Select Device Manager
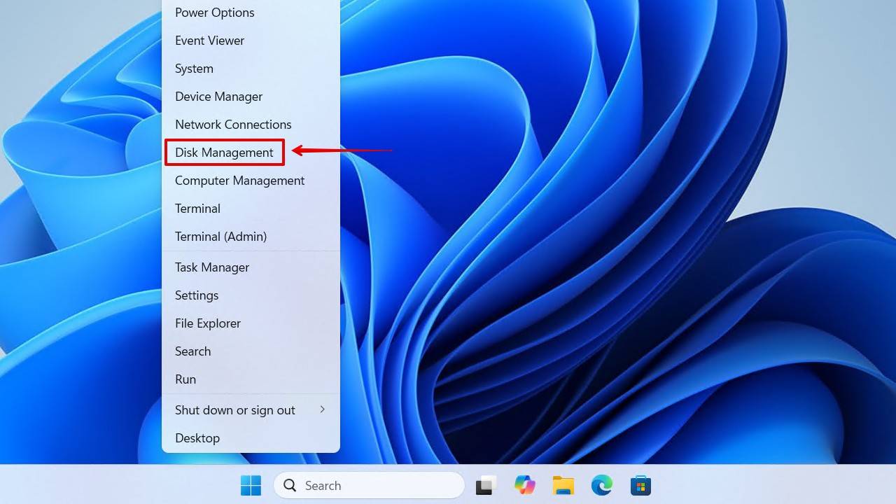896x504 pixels. point(218,97)
